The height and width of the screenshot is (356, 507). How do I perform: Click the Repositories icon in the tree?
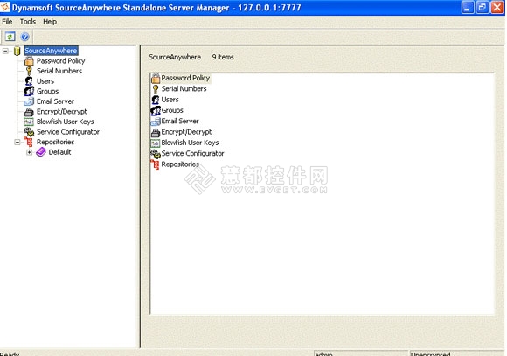click(x=29, y=142)
